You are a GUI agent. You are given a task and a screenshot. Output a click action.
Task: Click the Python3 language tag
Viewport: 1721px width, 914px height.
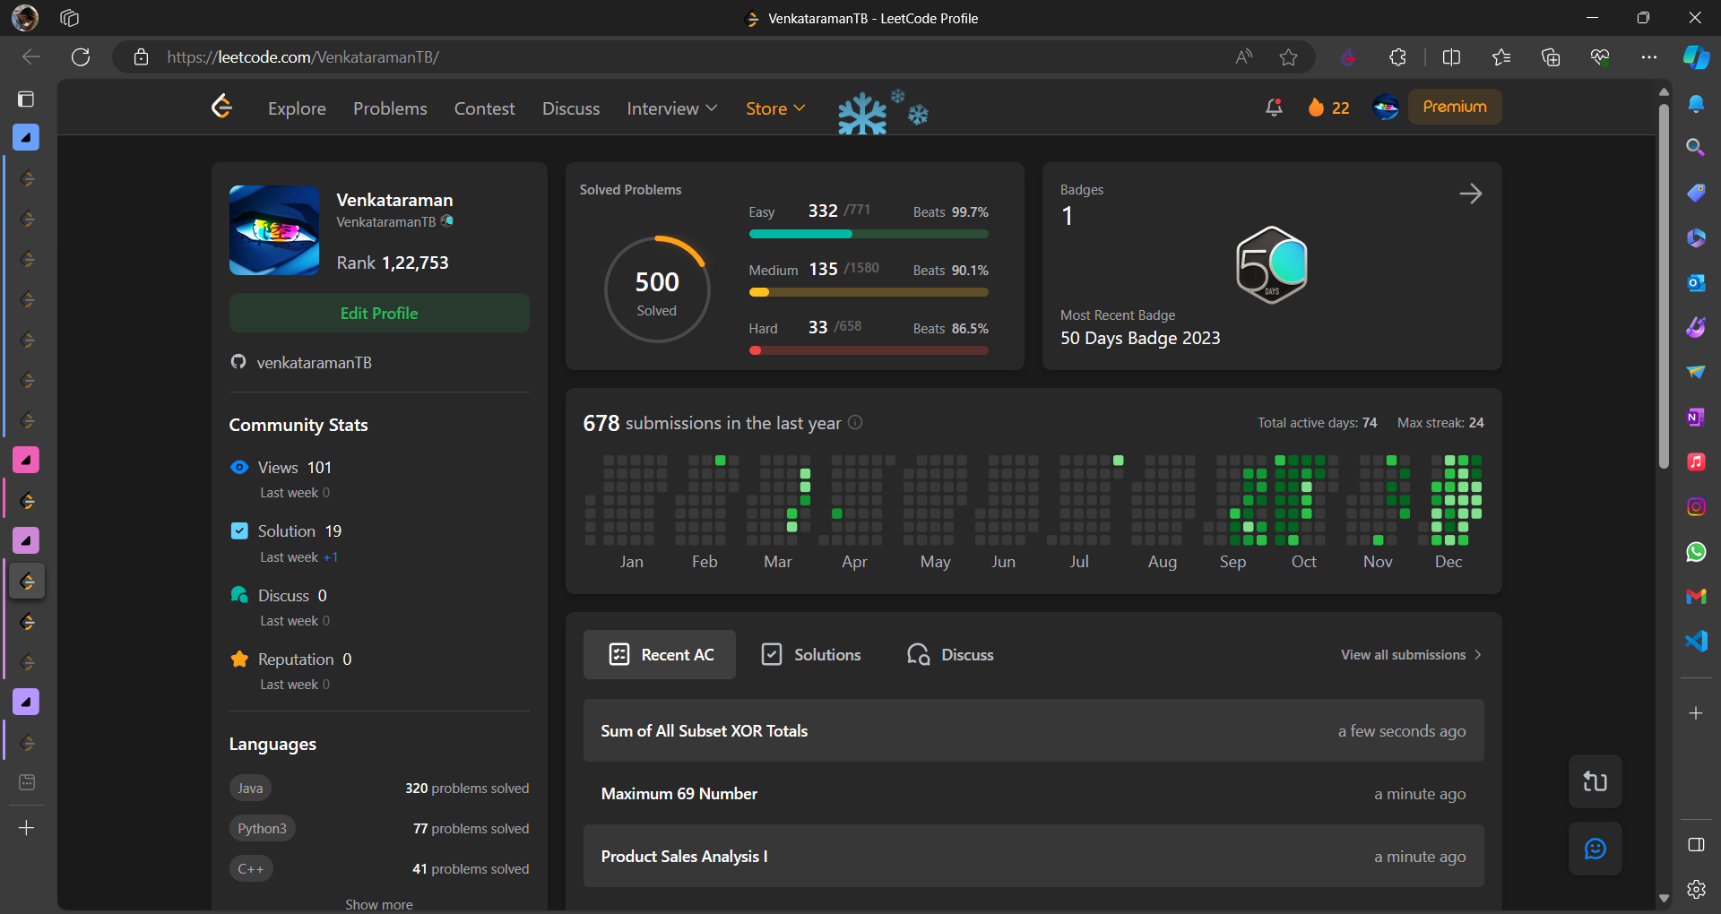[262, 828]
